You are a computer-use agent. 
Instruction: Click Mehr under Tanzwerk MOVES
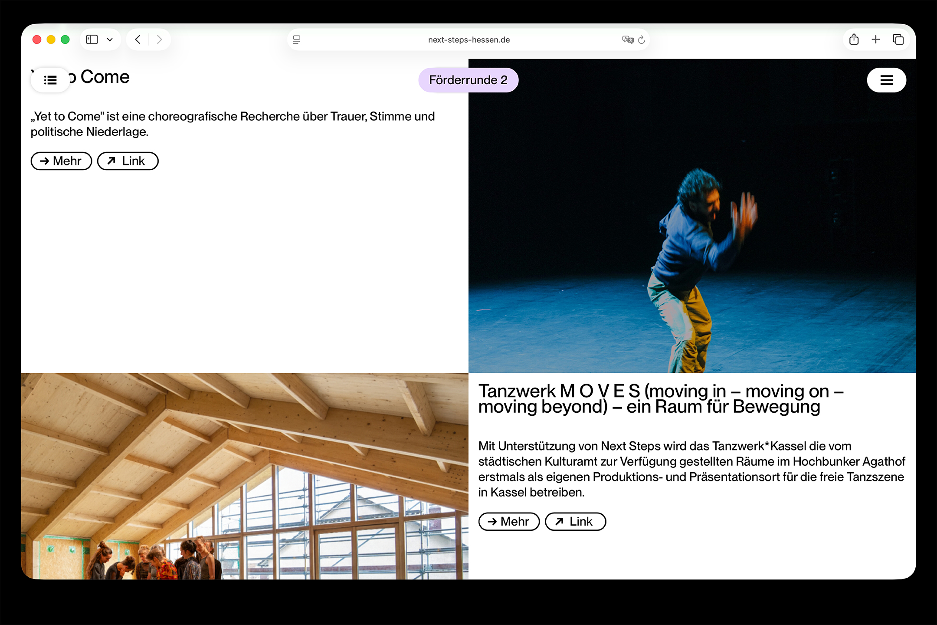pyautogui.click(x=509, y=521)
